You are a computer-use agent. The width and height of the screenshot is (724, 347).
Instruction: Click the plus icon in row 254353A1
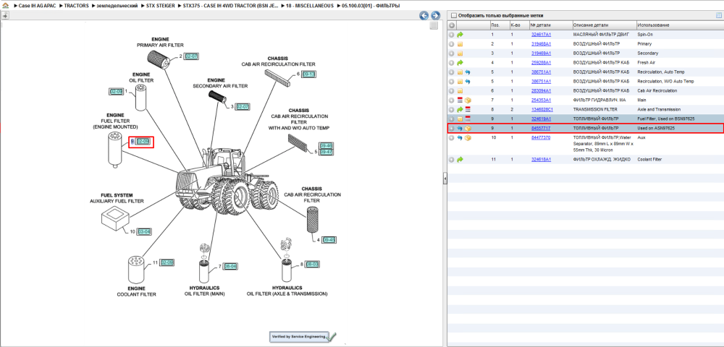click(x=452, y=100)
